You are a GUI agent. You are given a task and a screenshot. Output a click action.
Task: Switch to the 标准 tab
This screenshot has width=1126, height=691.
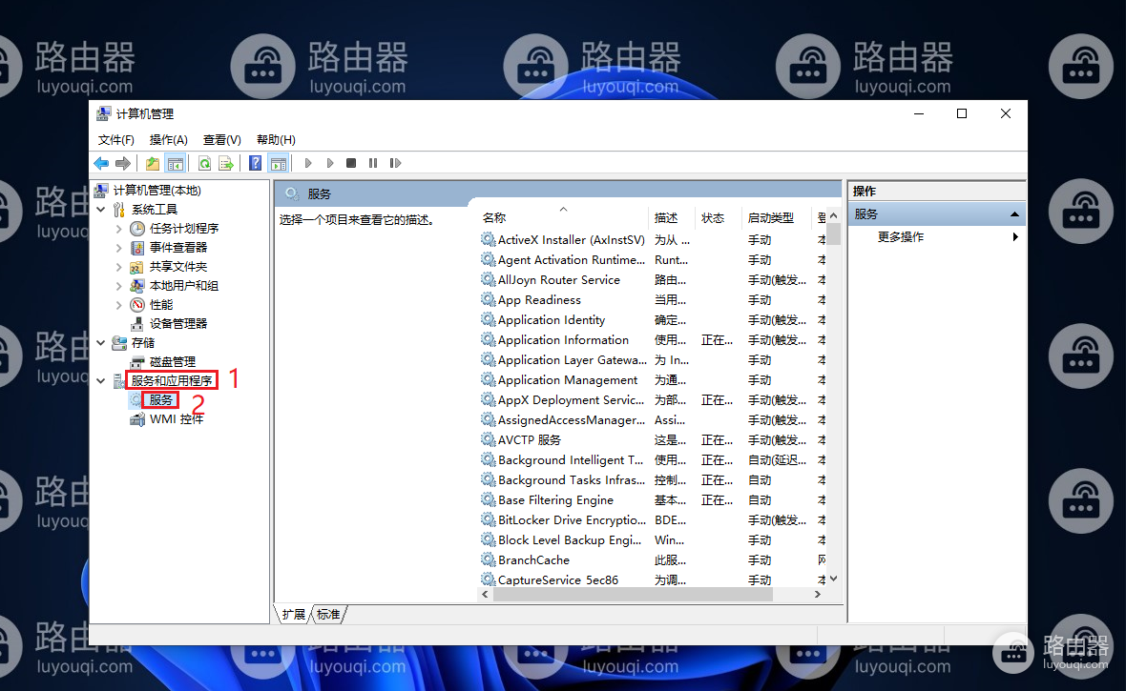click(328, 614)
